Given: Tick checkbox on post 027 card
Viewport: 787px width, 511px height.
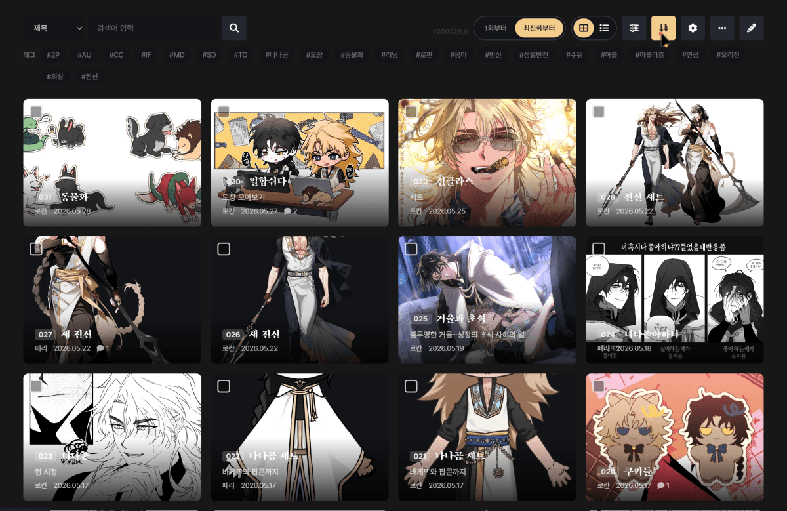Looking at the screenshot, I should pos(36,249).
